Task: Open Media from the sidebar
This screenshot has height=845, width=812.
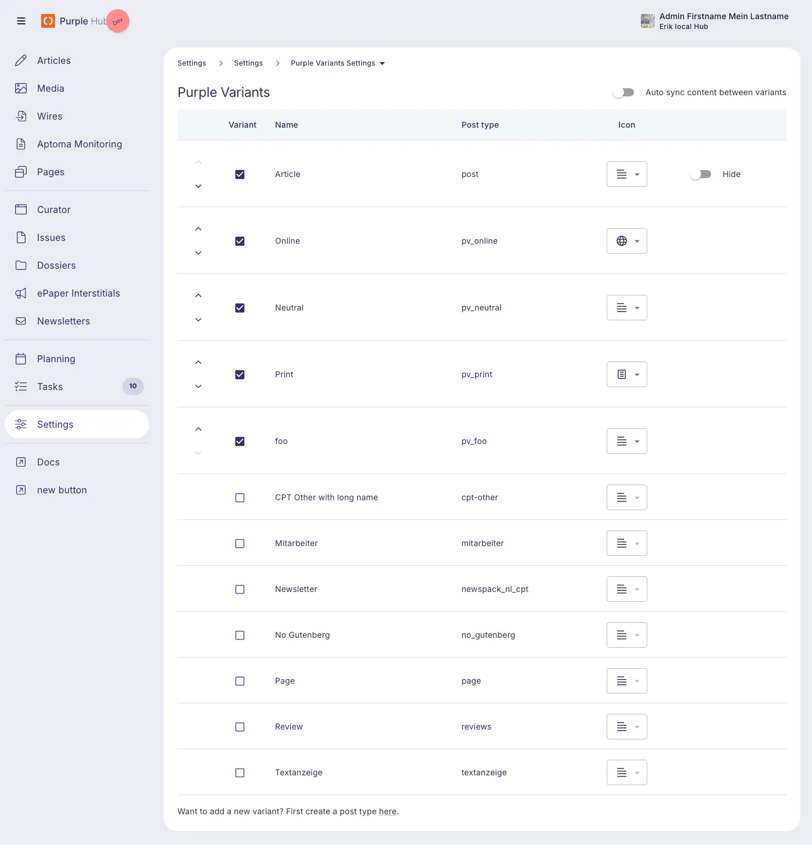Action: click(77, 88)
